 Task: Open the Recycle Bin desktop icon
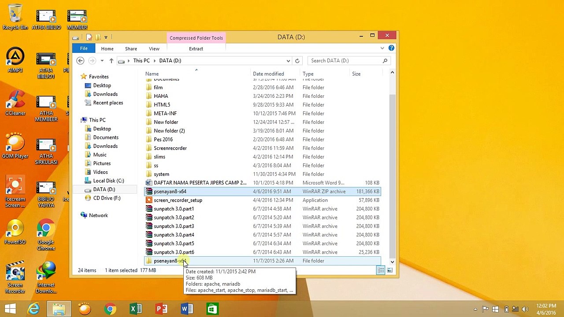[15, 17]
